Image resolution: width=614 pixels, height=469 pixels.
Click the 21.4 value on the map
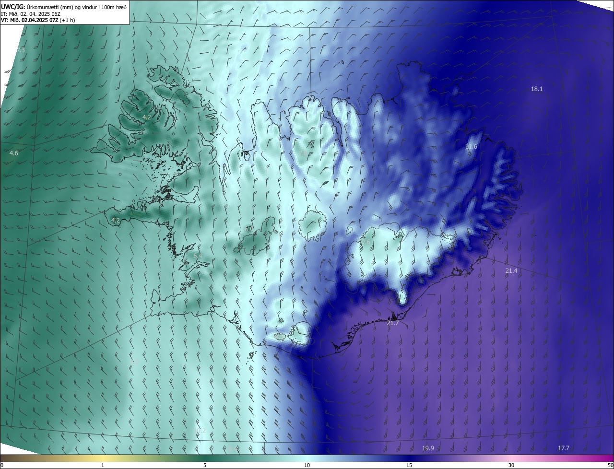[x=511, y=271]
